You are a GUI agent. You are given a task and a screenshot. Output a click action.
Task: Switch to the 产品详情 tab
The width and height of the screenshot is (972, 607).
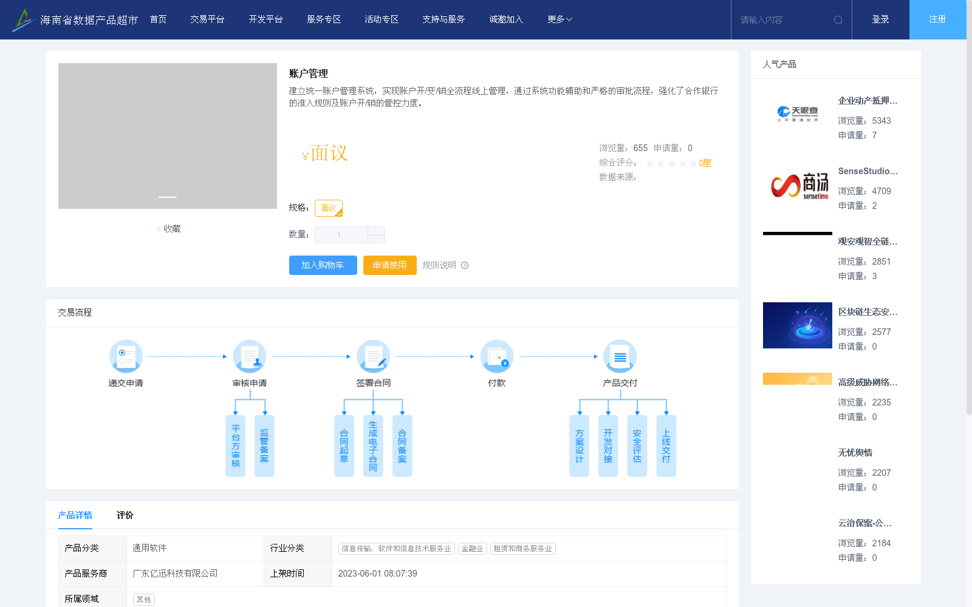tap(75, 515)
